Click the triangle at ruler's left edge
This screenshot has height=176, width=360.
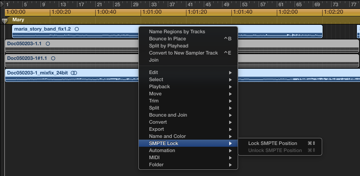click(x=2, y=4)
